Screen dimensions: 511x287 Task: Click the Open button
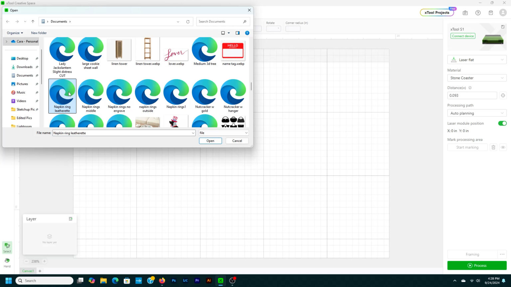coord(210,141)
